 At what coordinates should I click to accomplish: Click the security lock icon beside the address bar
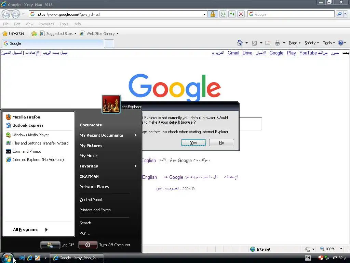point(213,14)
